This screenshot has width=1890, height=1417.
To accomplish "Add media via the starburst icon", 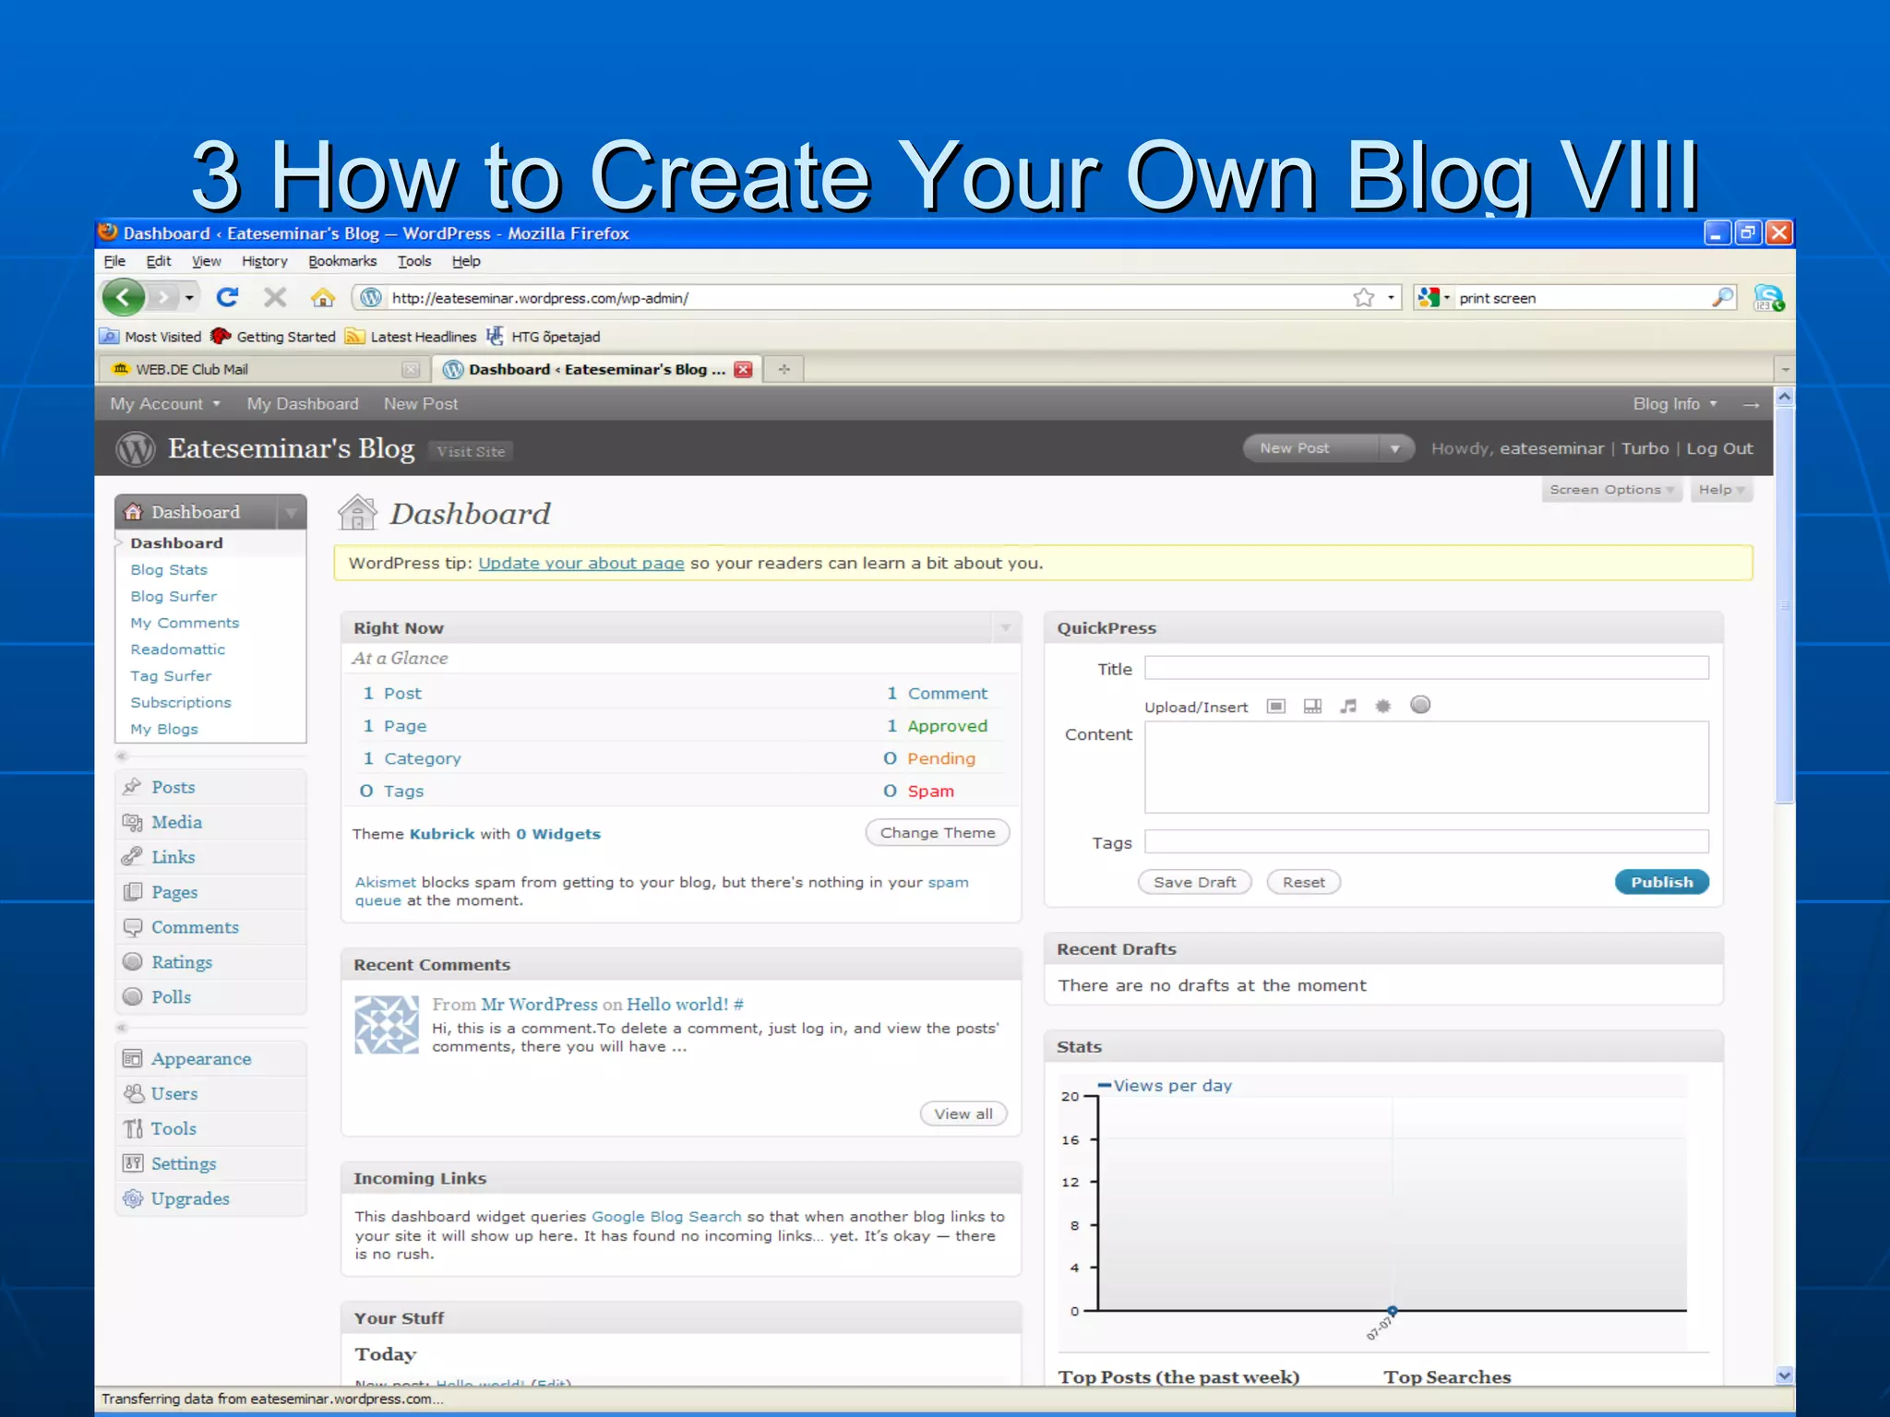I will (x=1382, y=706).
